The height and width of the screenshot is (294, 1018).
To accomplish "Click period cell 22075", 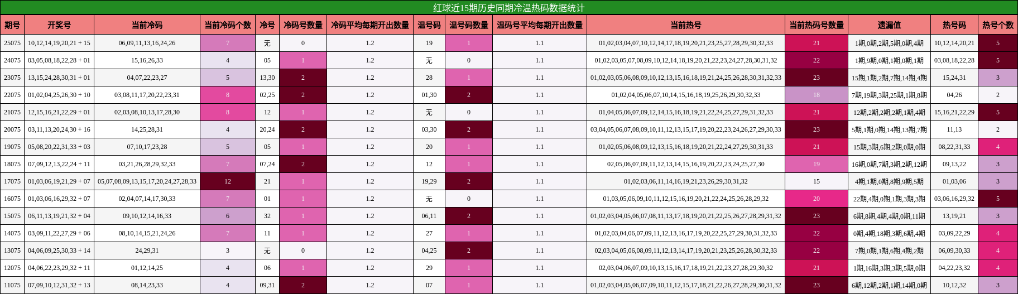I will [x=12, y=95].
